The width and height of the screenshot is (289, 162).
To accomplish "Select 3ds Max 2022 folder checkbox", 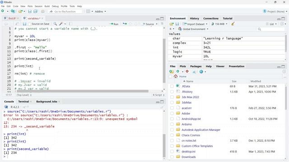I will pos(172,97).
